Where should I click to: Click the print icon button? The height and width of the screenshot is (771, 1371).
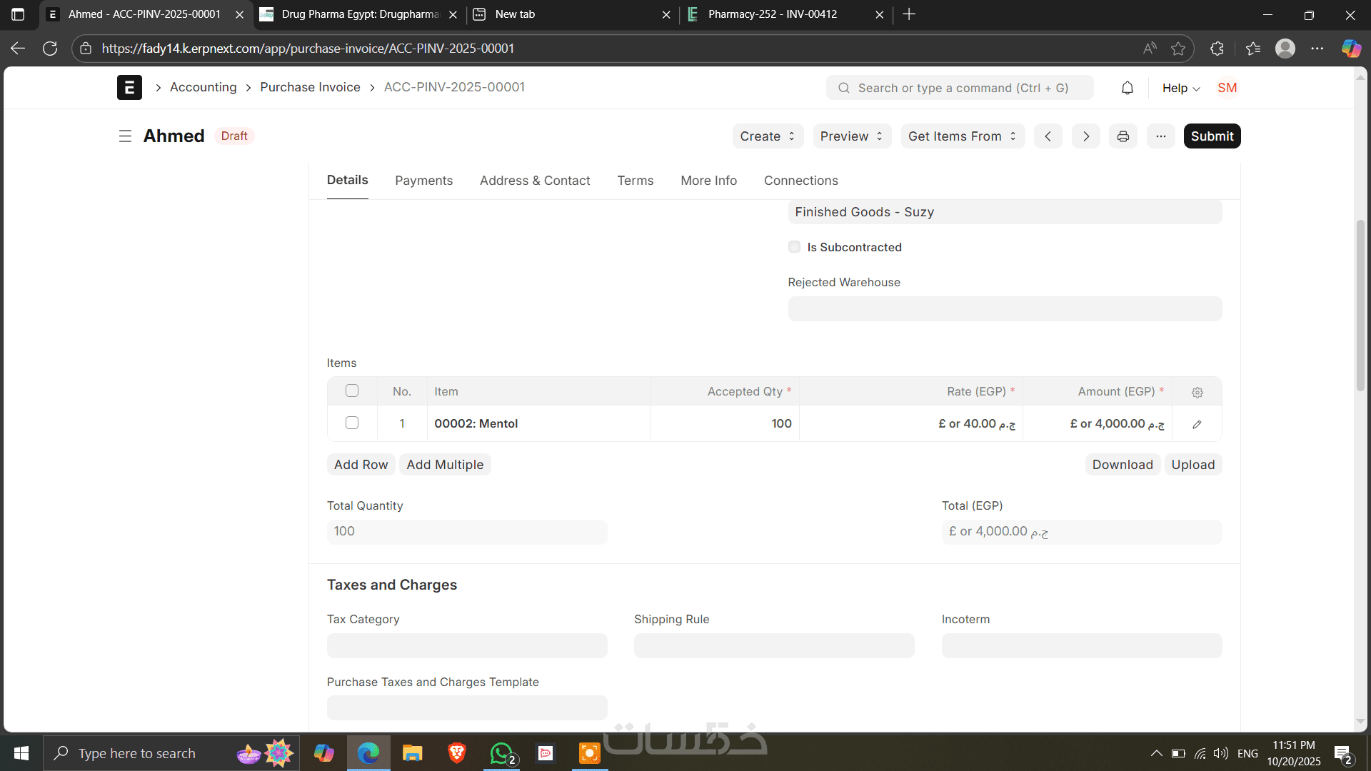(x=1123, y=136)
